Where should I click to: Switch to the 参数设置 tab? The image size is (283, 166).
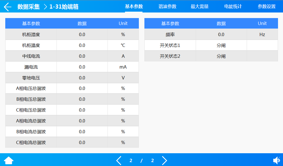pyautogui.click(x=267, y=6)
